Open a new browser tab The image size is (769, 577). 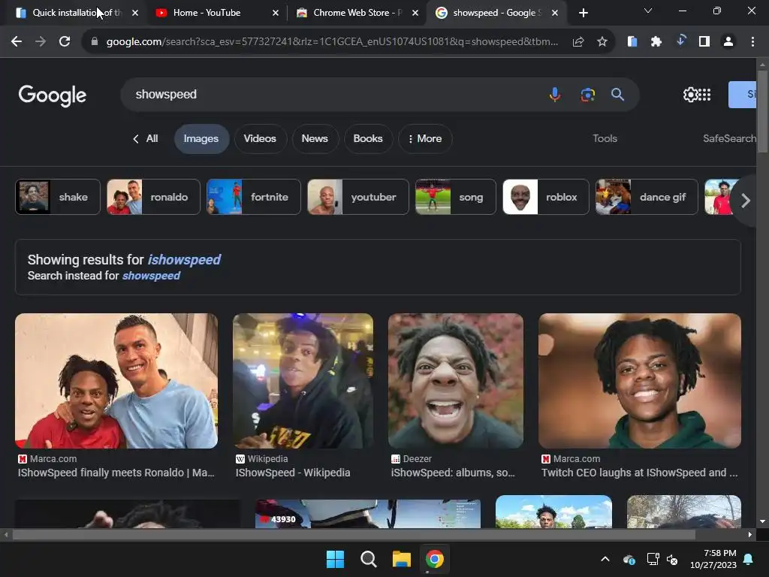pyautogui.click(x=583, y=13)
